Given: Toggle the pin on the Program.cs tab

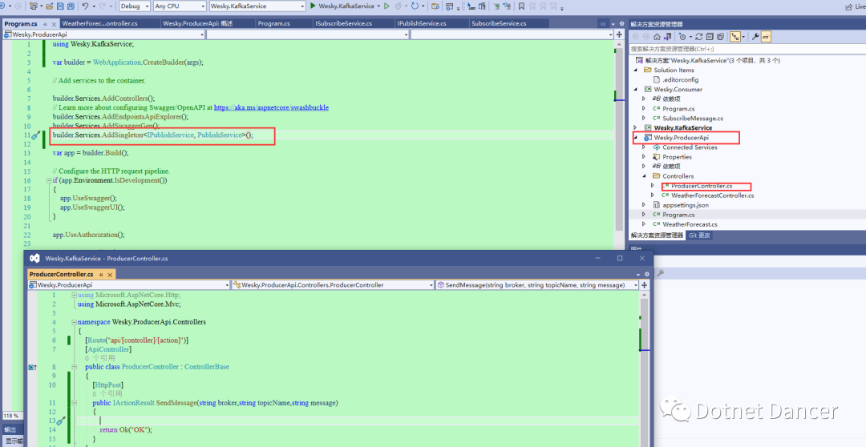Looking at the screenshot, I should (46, 24).
